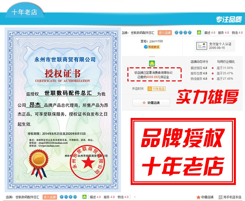Click 服务 4.8 score in top header
The image size is (245, 201).
(x=223, y=33)
